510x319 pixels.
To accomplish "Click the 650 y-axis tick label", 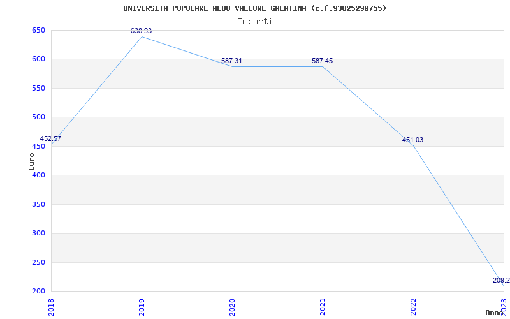I will click(38, 30).
